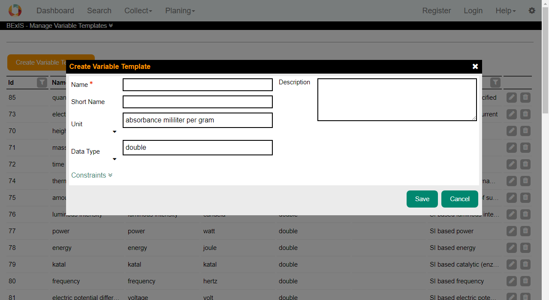Click the Data Type field showing double
Viewport: 549px width, 300px height.
point(198,148)
